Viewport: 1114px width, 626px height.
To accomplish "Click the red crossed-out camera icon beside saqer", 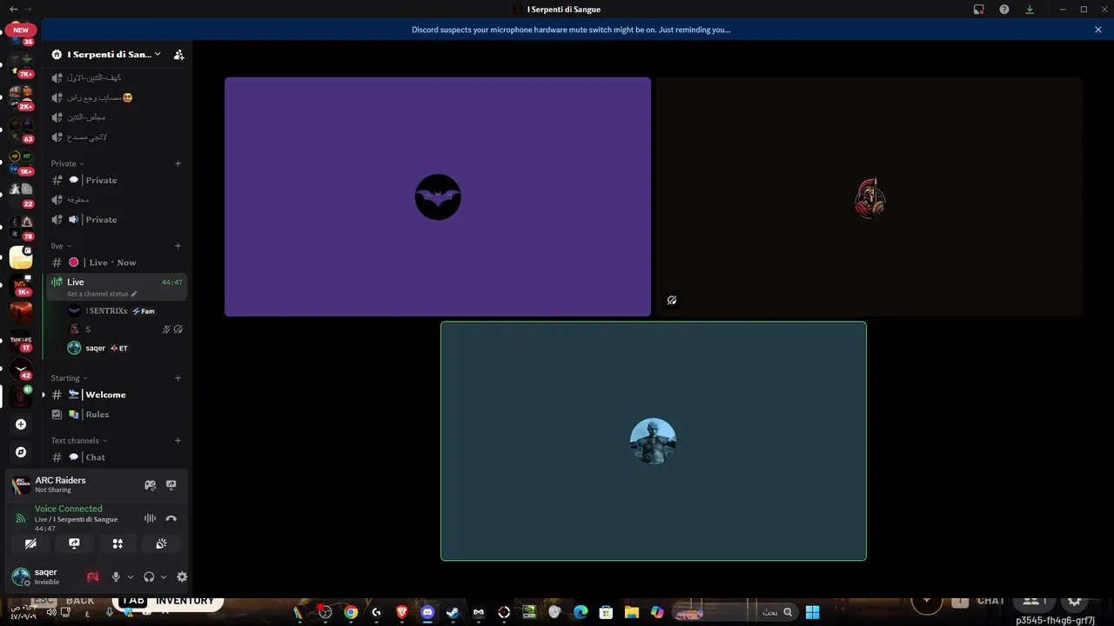I will [93, 576].
